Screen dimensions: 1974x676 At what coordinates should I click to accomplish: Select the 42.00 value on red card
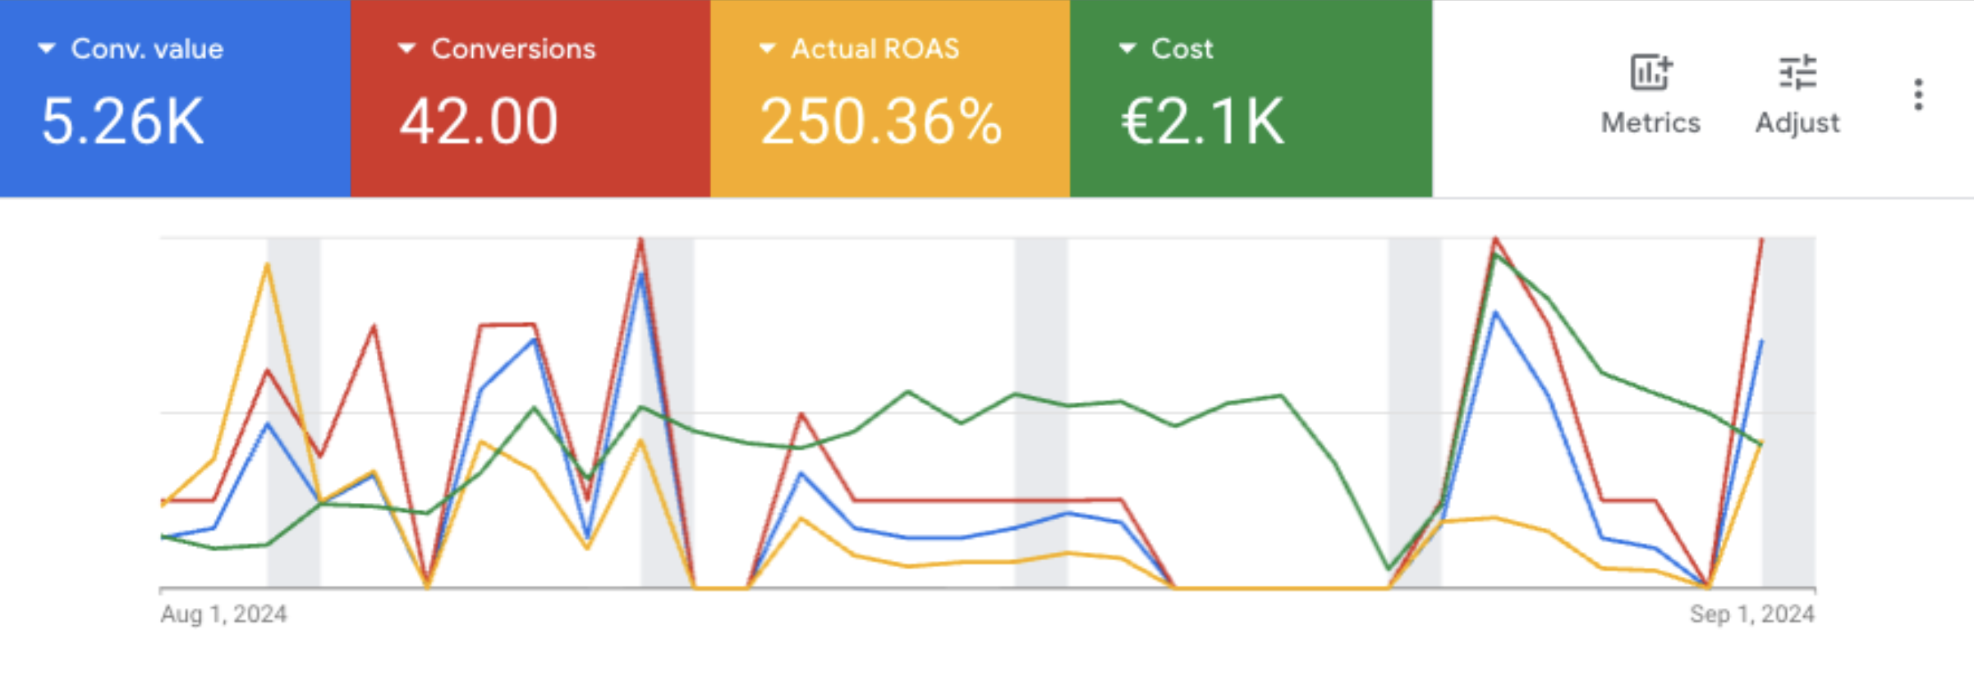tap(479, 121)
